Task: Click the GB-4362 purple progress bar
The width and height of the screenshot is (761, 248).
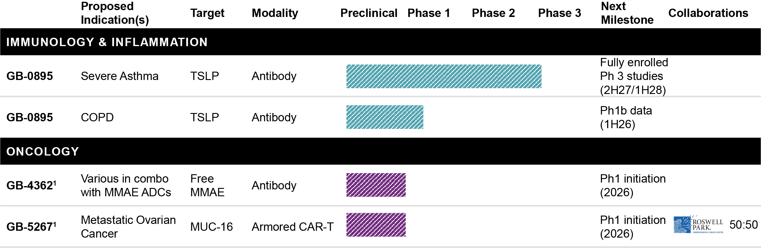Action: (x=376, y=185)
